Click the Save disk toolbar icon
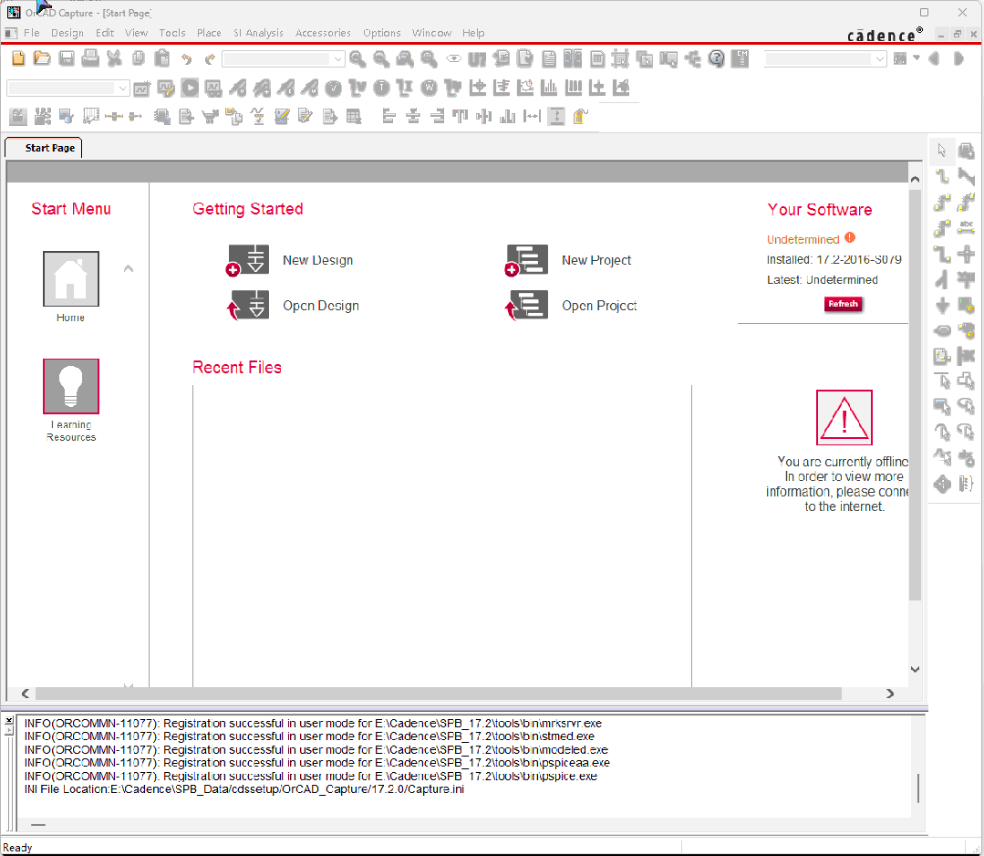Image resolution: width=984 pixels, height=856 pixels. pos(67,59)
